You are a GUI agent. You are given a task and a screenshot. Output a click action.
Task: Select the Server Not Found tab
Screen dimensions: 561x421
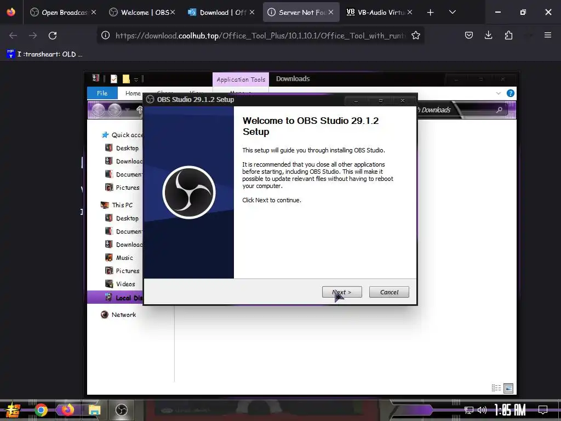coord(301,12)
